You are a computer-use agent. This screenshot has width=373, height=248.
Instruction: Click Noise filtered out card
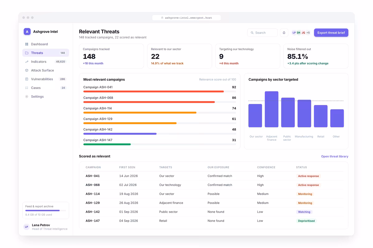[x=316, y=56]
